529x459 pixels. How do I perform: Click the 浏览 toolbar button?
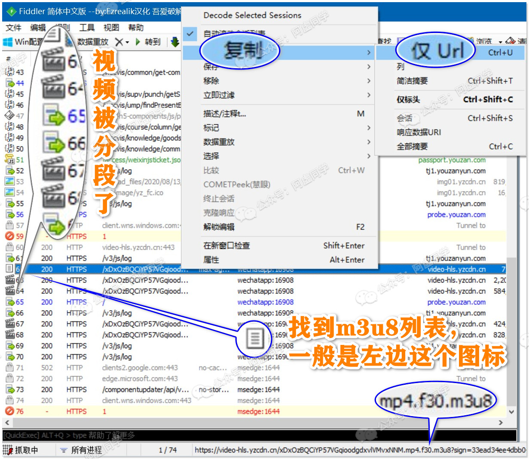(484, 42)
